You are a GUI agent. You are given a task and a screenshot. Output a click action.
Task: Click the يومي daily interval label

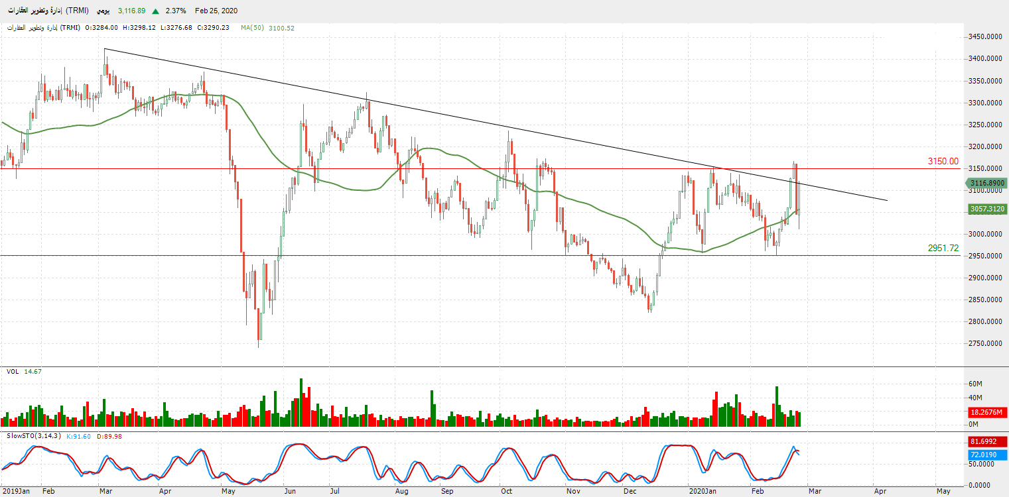103,11
